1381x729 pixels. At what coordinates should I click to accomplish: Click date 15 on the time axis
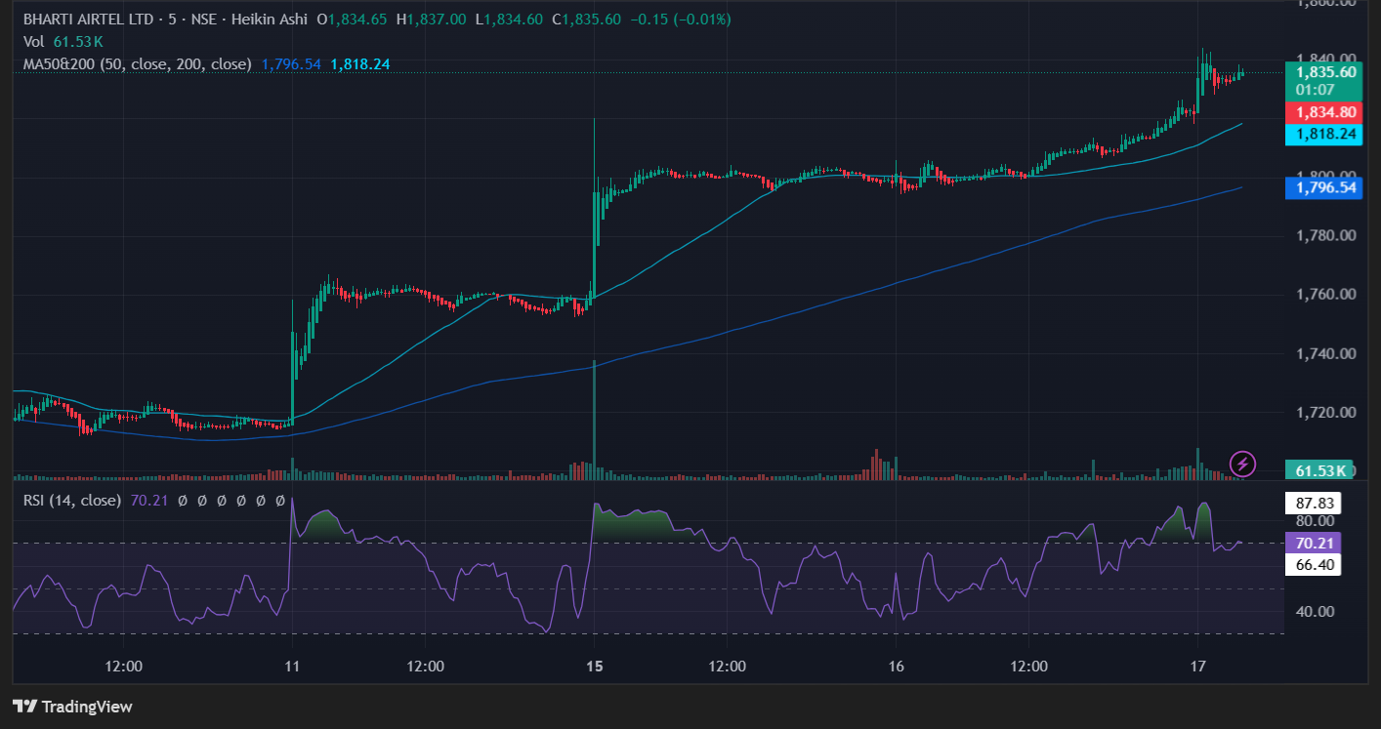pos(594,667)
